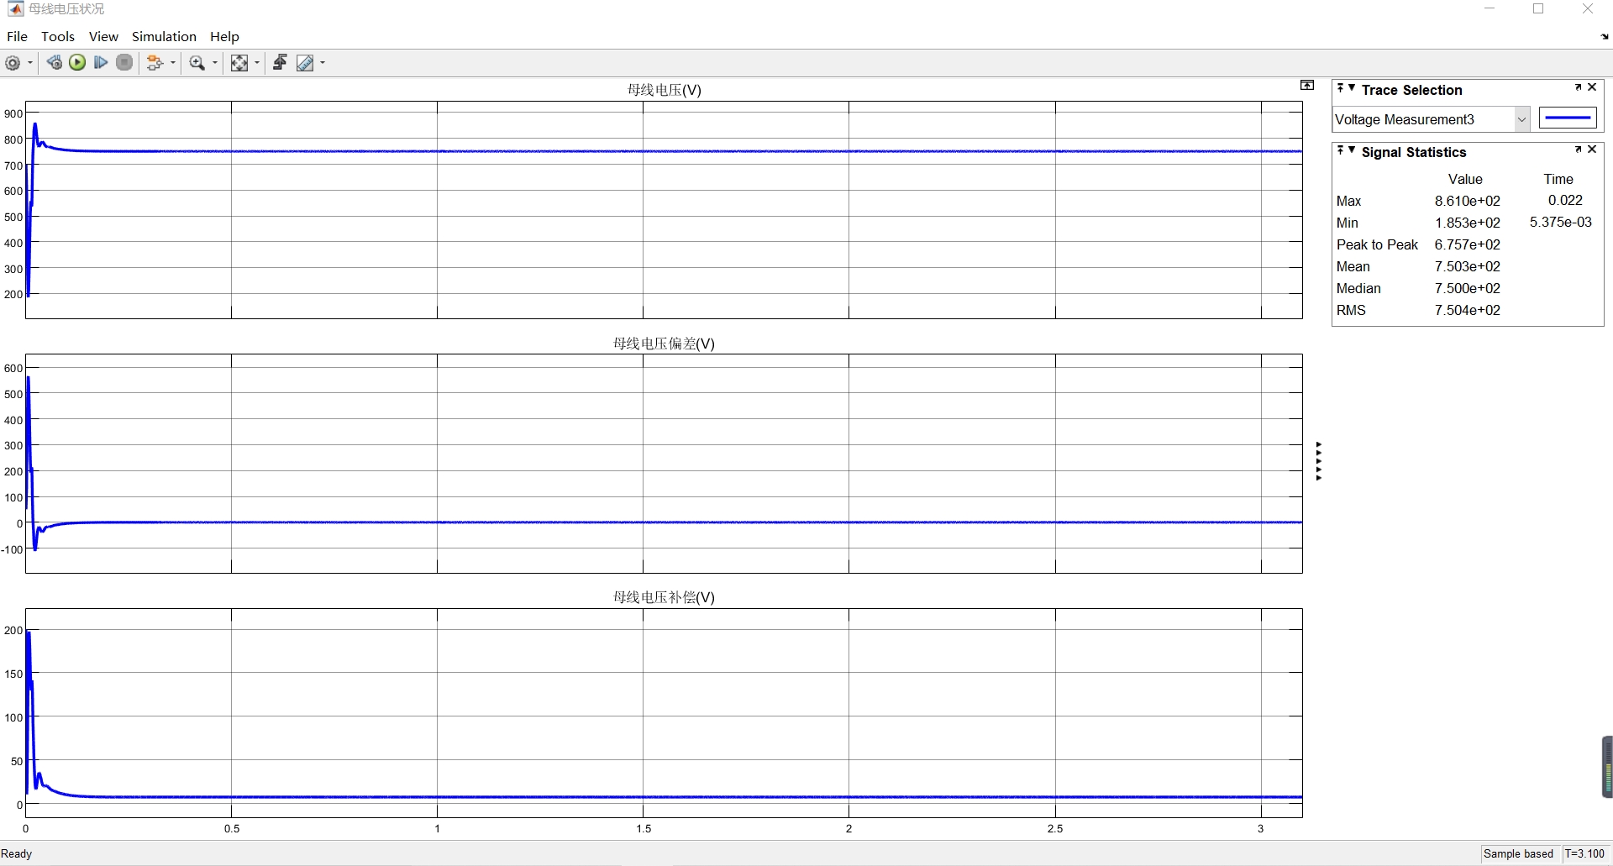The height and width of the screenshot is (866, 1613).
Task: Click Signal Statistics move-up arrow icon
Action: click(1341, 150)
